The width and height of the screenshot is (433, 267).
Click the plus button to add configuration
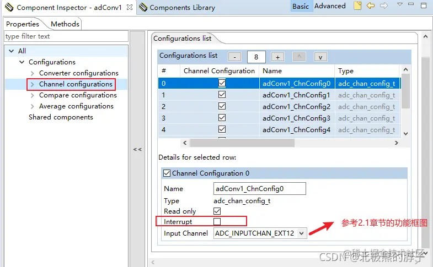[277, 57]
